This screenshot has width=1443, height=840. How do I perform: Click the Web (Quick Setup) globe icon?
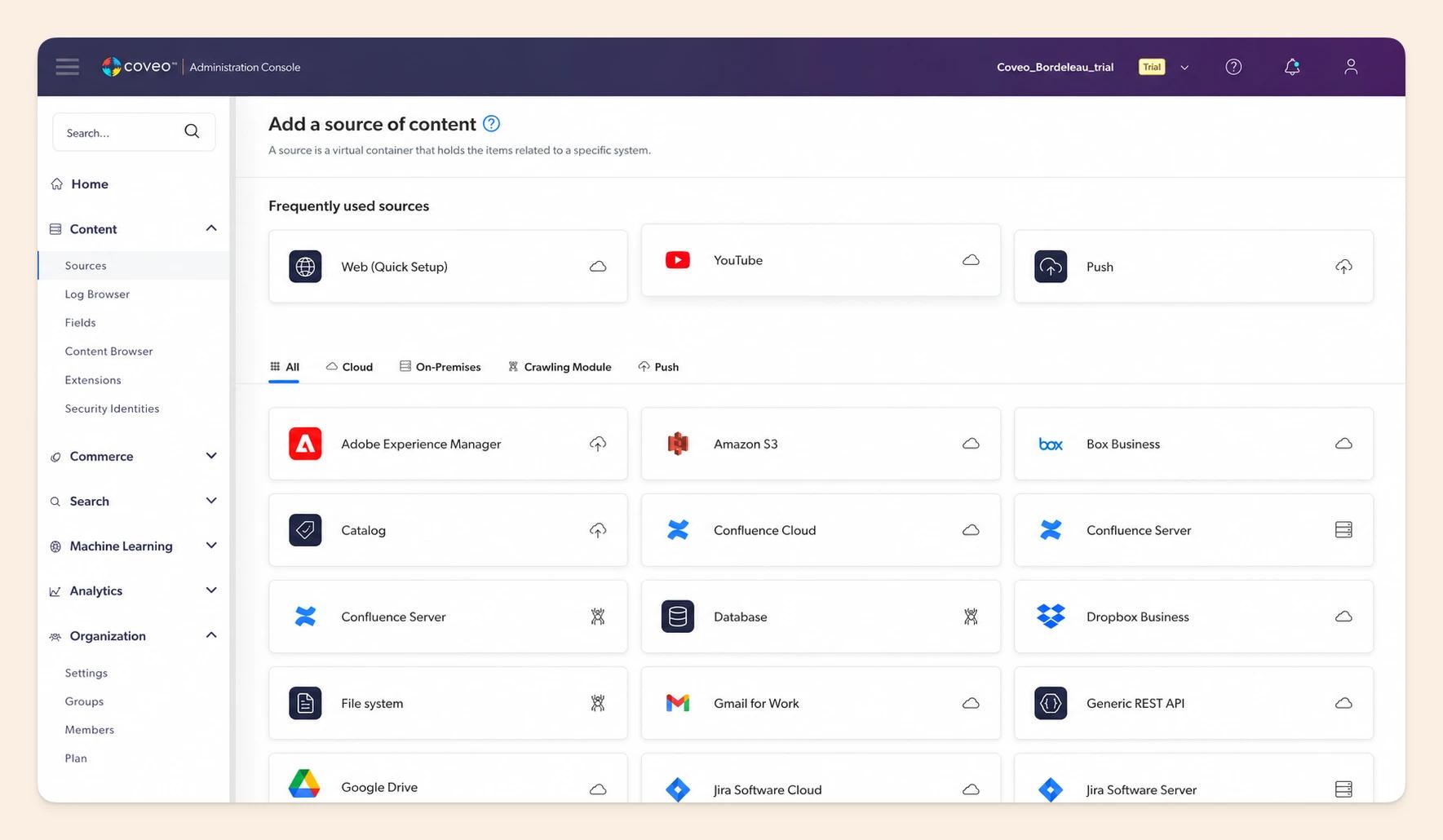305,267
